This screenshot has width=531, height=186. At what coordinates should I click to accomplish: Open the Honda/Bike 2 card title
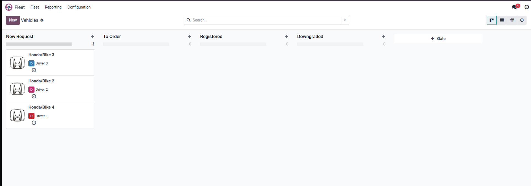[41, 81]
